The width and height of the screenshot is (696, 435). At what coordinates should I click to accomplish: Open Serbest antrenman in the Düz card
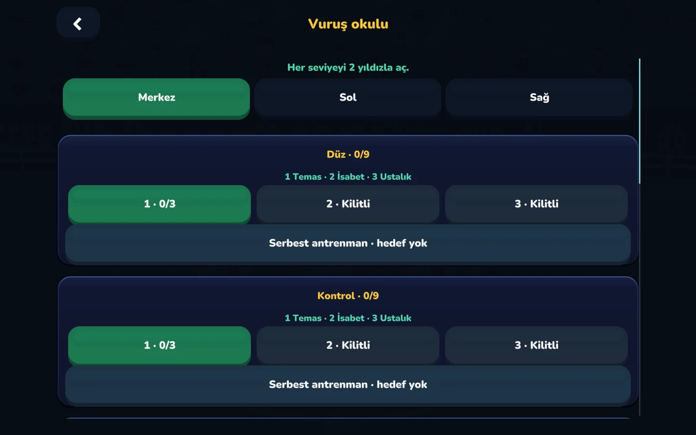pyautogui.click(x=348, y=243)
